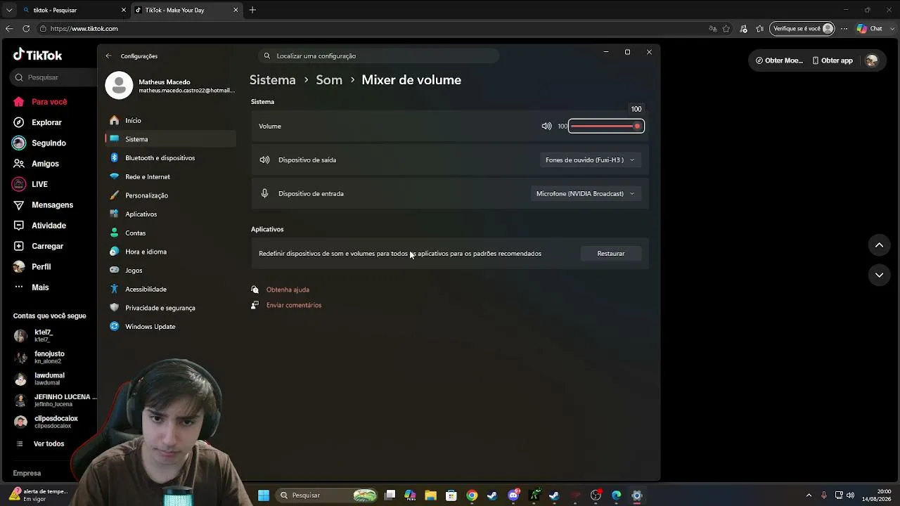Open Hora e idioma settings
Screen dimensions: 900x506
coord(146,252)
